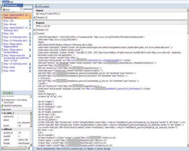Click the body id="page_bg" line
Image resolution: width=189 pixels, height=151 pixels.
click(x=47, y=94)
